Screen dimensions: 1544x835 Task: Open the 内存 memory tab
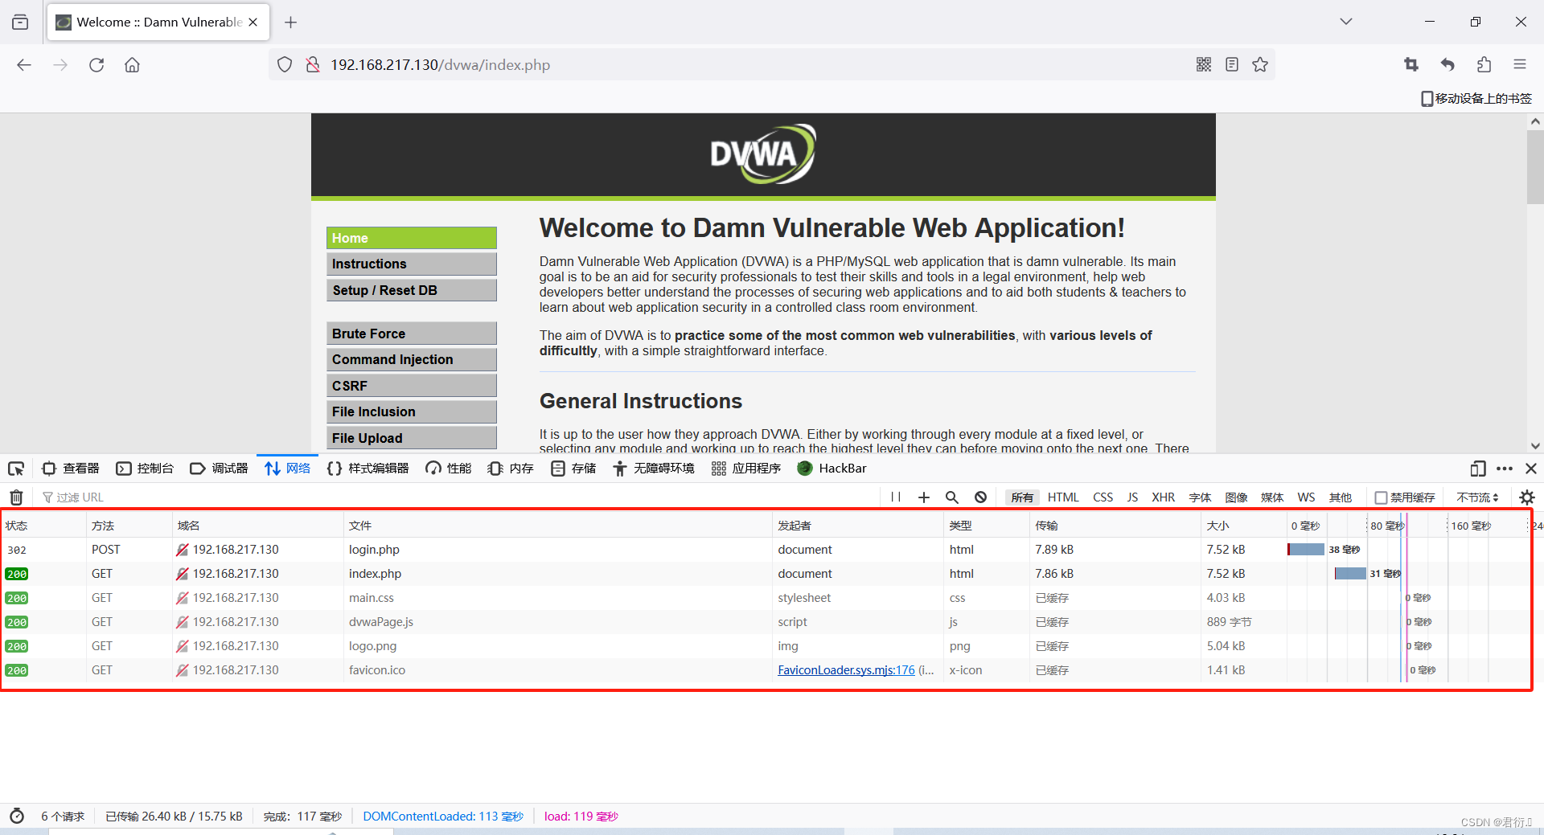(511, 469)
